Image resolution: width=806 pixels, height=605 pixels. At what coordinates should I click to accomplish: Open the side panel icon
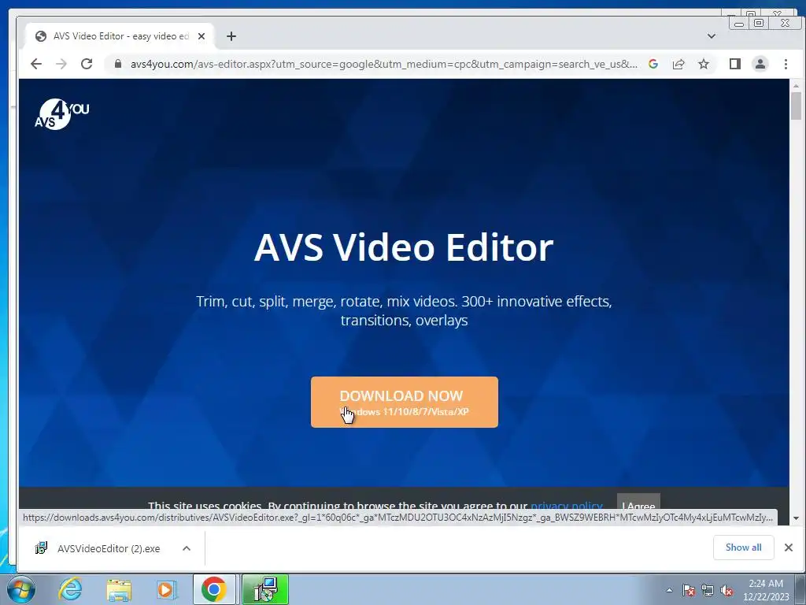point(735,64)
